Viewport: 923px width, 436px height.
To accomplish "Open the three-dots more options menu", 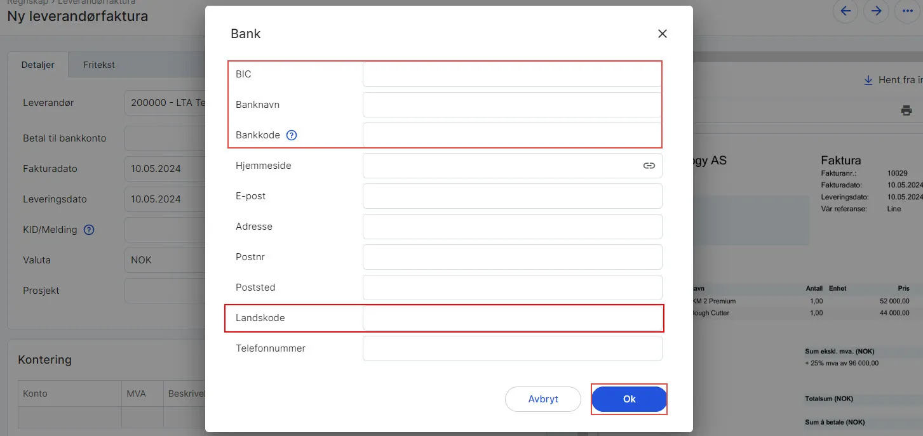I will 906,11.
